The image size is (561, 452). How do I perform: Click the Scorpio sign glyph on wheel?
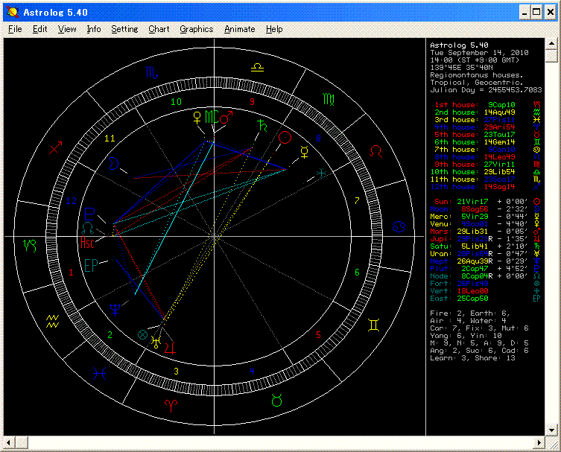click(151, 73)
